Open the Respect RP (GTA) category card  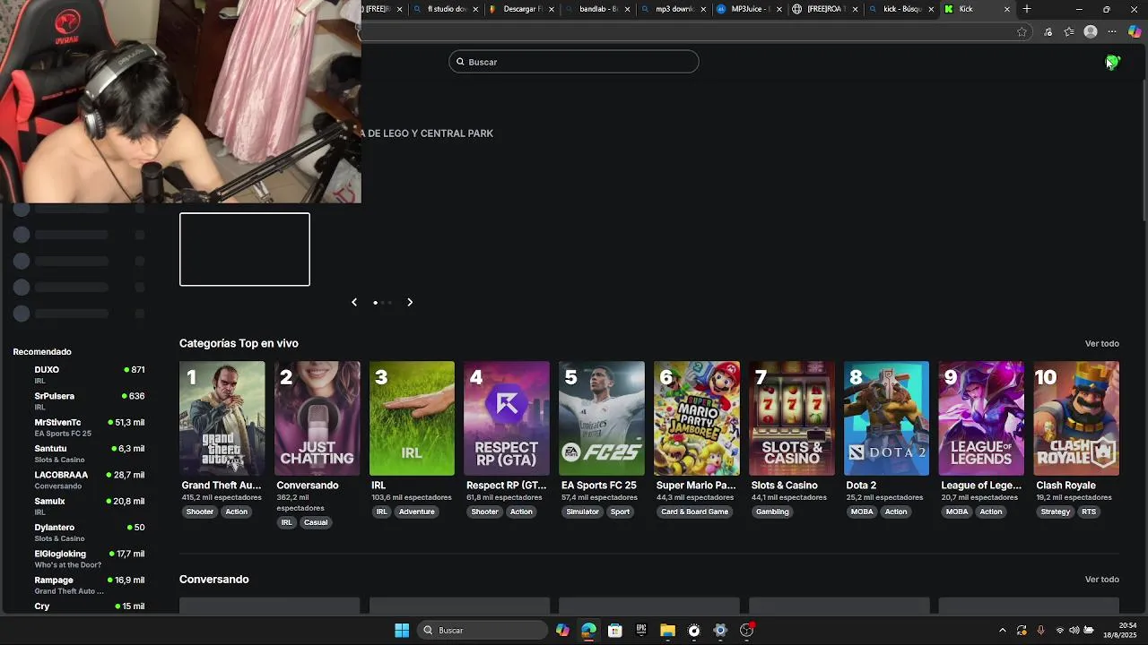tap(507, 418)
